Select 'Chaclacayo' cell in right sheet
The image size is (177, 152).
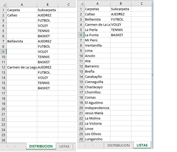pos(97,87)
